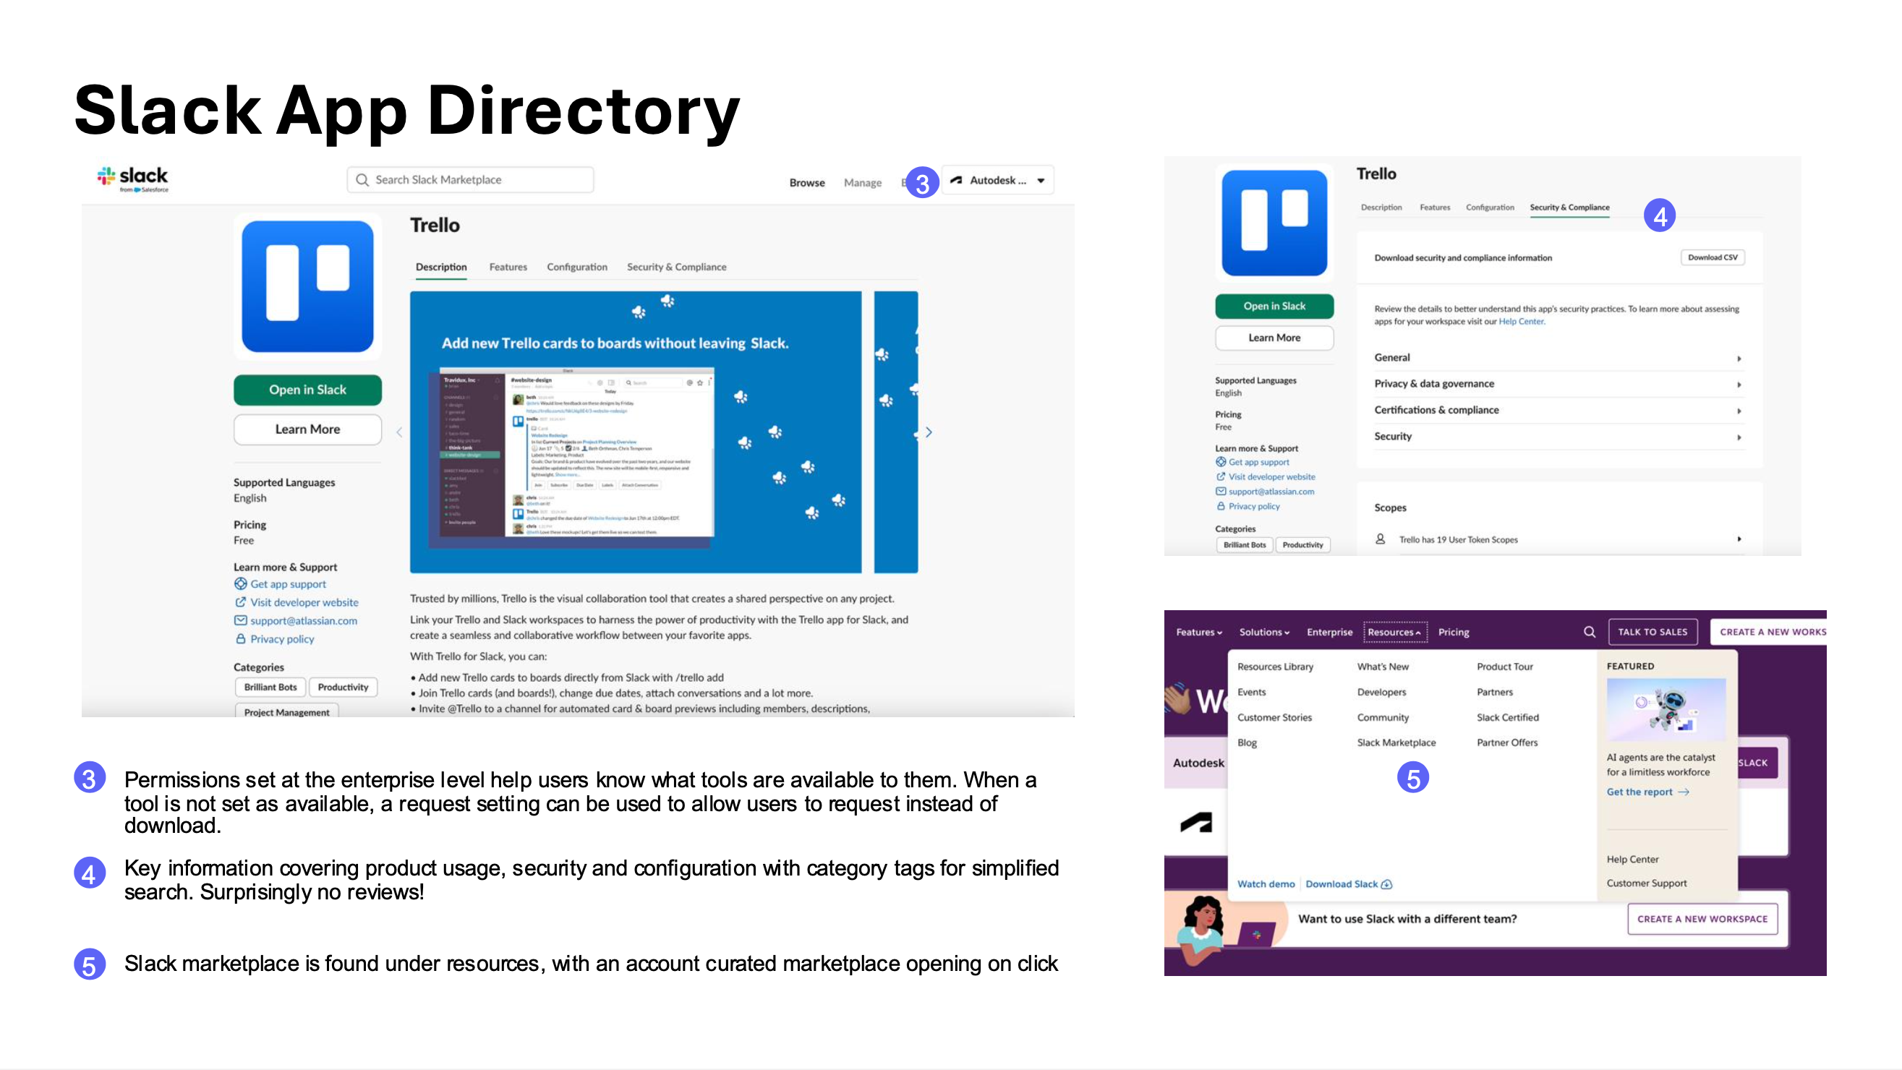Click Customer Support in the Resources menu
1902x1070 pixels.
coord(1647,883)
